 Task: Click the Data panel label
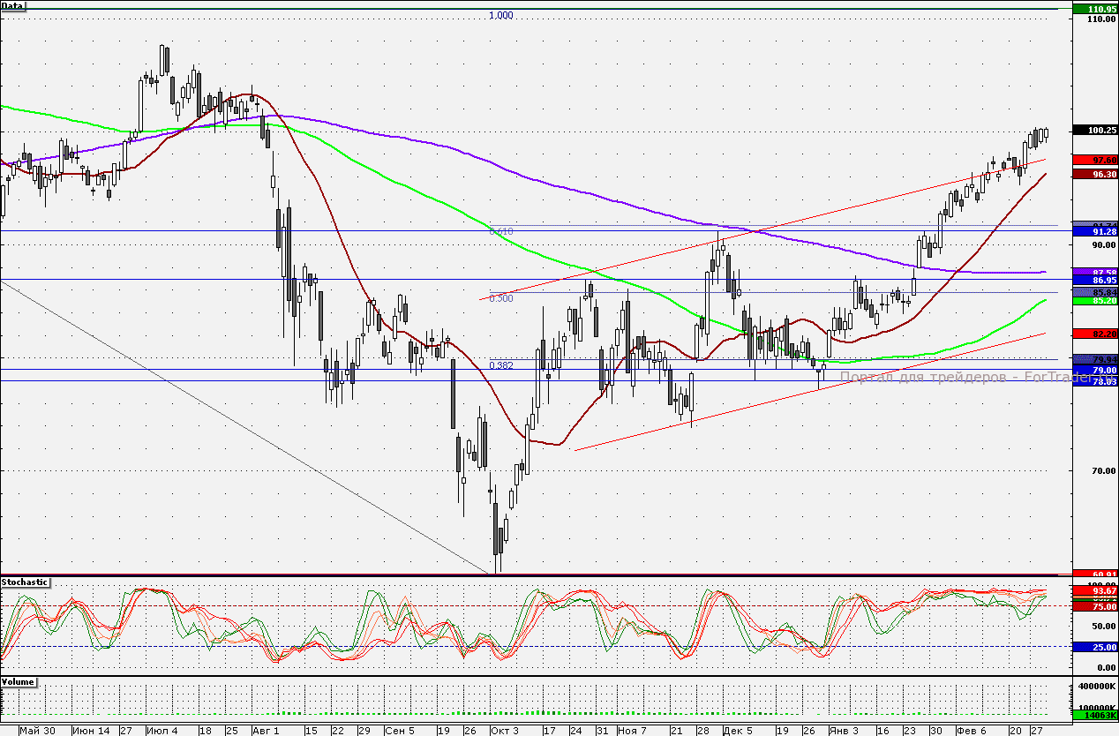(13, 5)
